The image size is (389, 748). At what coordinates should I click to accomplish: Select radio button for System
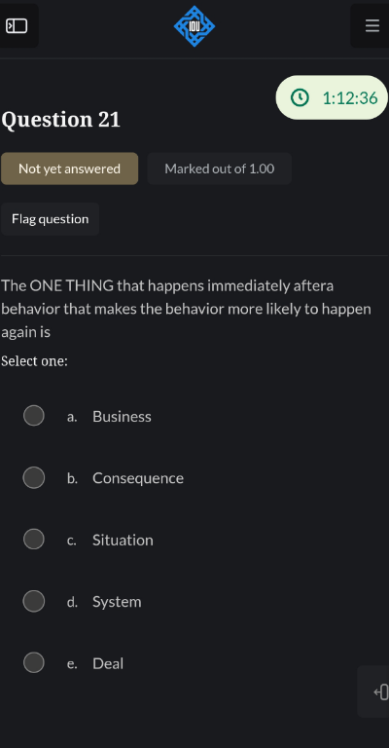point(34,601)
